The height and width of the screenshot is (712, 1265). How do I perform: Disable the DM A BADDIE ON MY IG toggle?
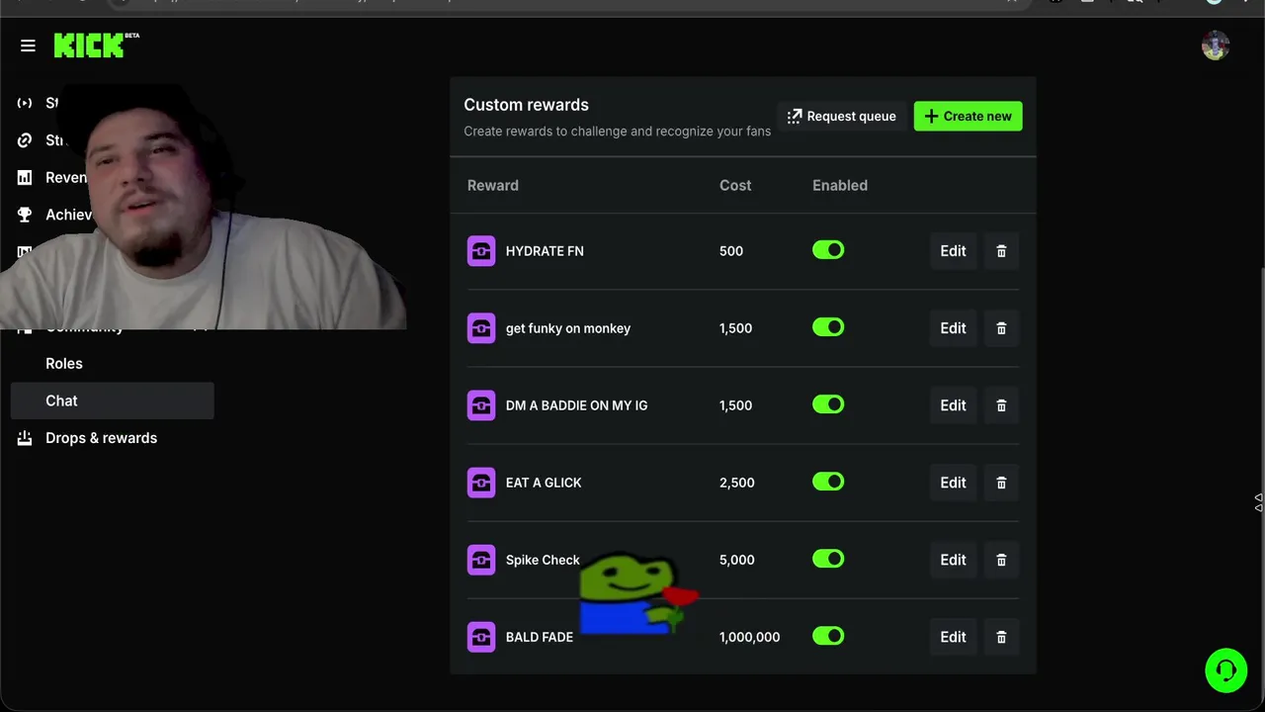[x=828, y=404]
